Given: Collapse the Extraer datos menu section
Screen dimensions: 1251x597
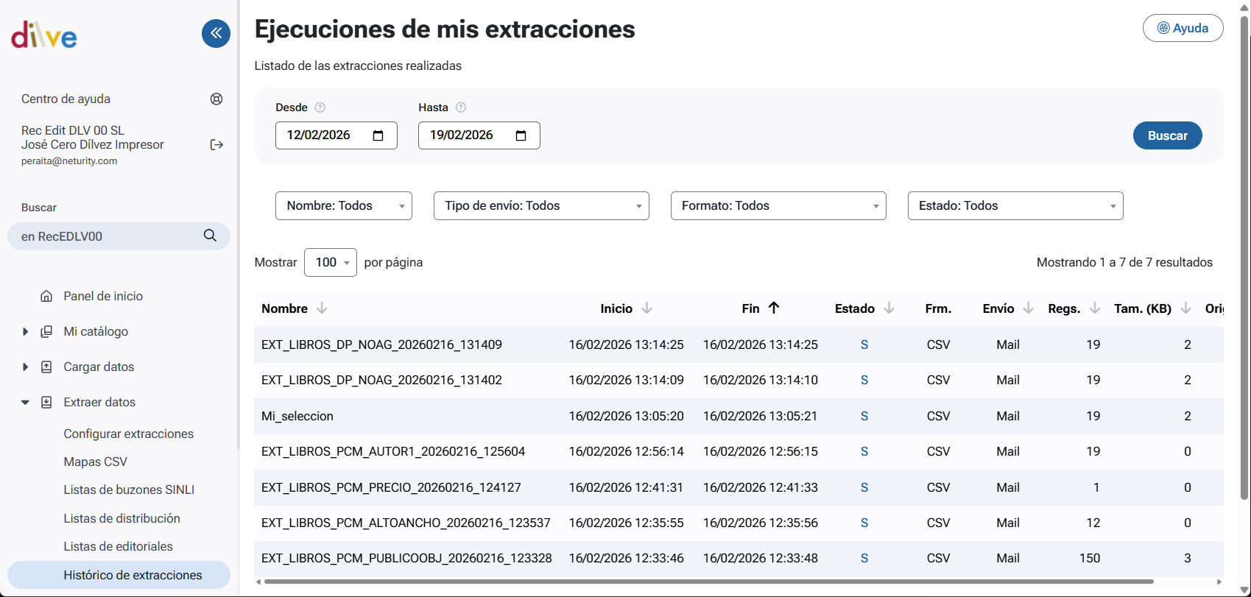Looking at the screenshot, I should click(x=26, y=403).
